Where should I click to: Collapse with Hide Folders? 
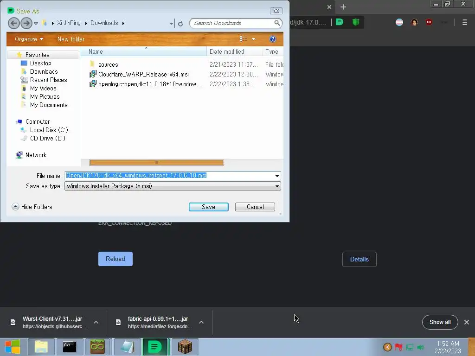[32, 207]
